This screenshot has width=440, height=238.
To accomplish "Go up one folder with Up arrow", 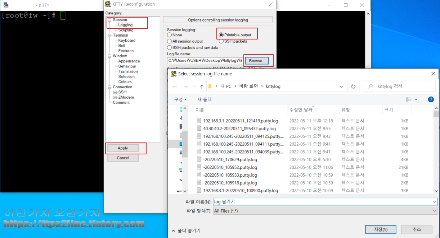I will (x=202, y=87).
